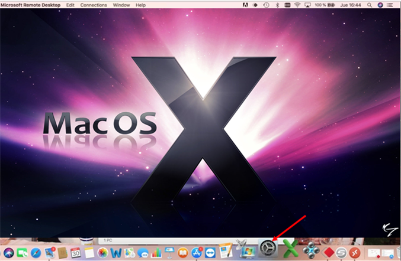Open Pages document icon in Dock
Screen dimensions: 401x261
[x=226, y=250]
